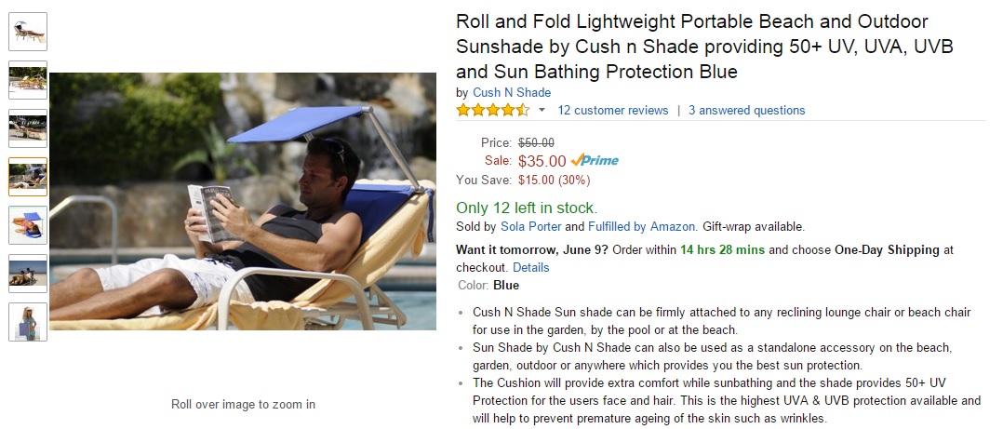Select the first thumbnail of lounge chair with shade
The height and width of the screenshot is (429, 1003).
pos(28,32)
